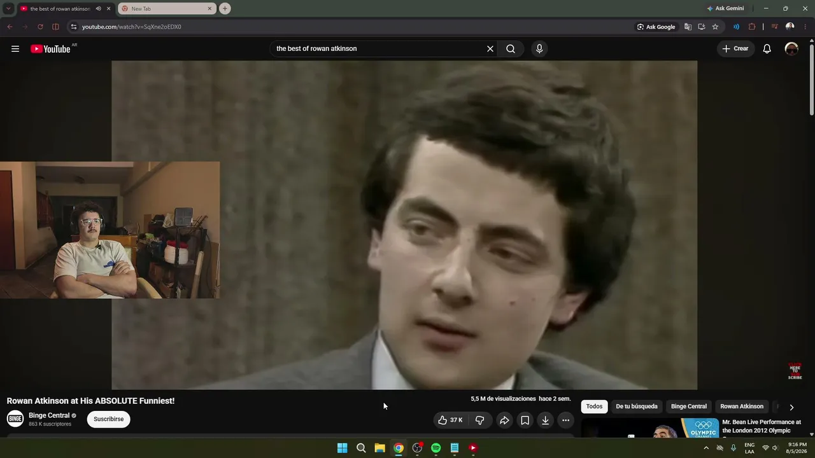Viewport: 815px width, 458px height.
Task: Select the 'Binge Central' filter chip
Action: coord(689,406)
